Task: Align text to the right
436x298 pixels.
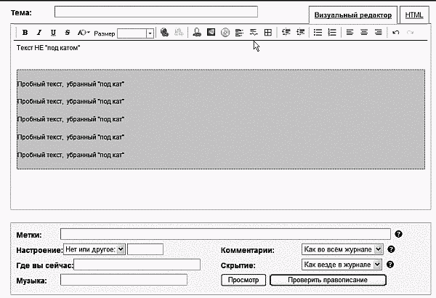Action: click(x=378, y=33)
